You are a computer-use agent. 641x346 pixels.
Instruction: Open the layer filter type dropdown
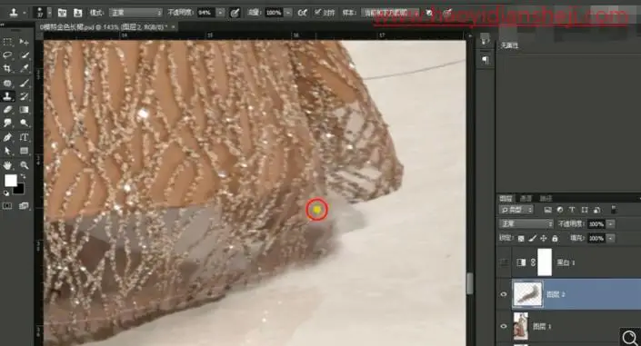coord(516,210)
